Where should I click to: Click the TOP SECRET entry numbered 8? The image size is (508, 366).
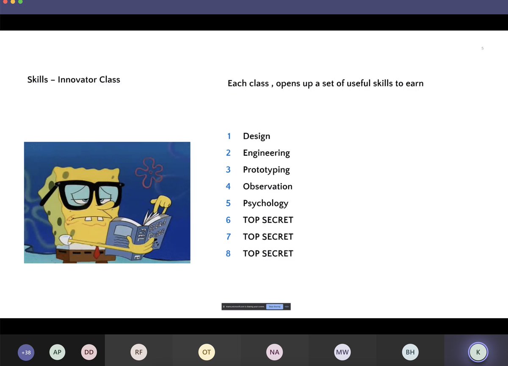tap(268, 253)
